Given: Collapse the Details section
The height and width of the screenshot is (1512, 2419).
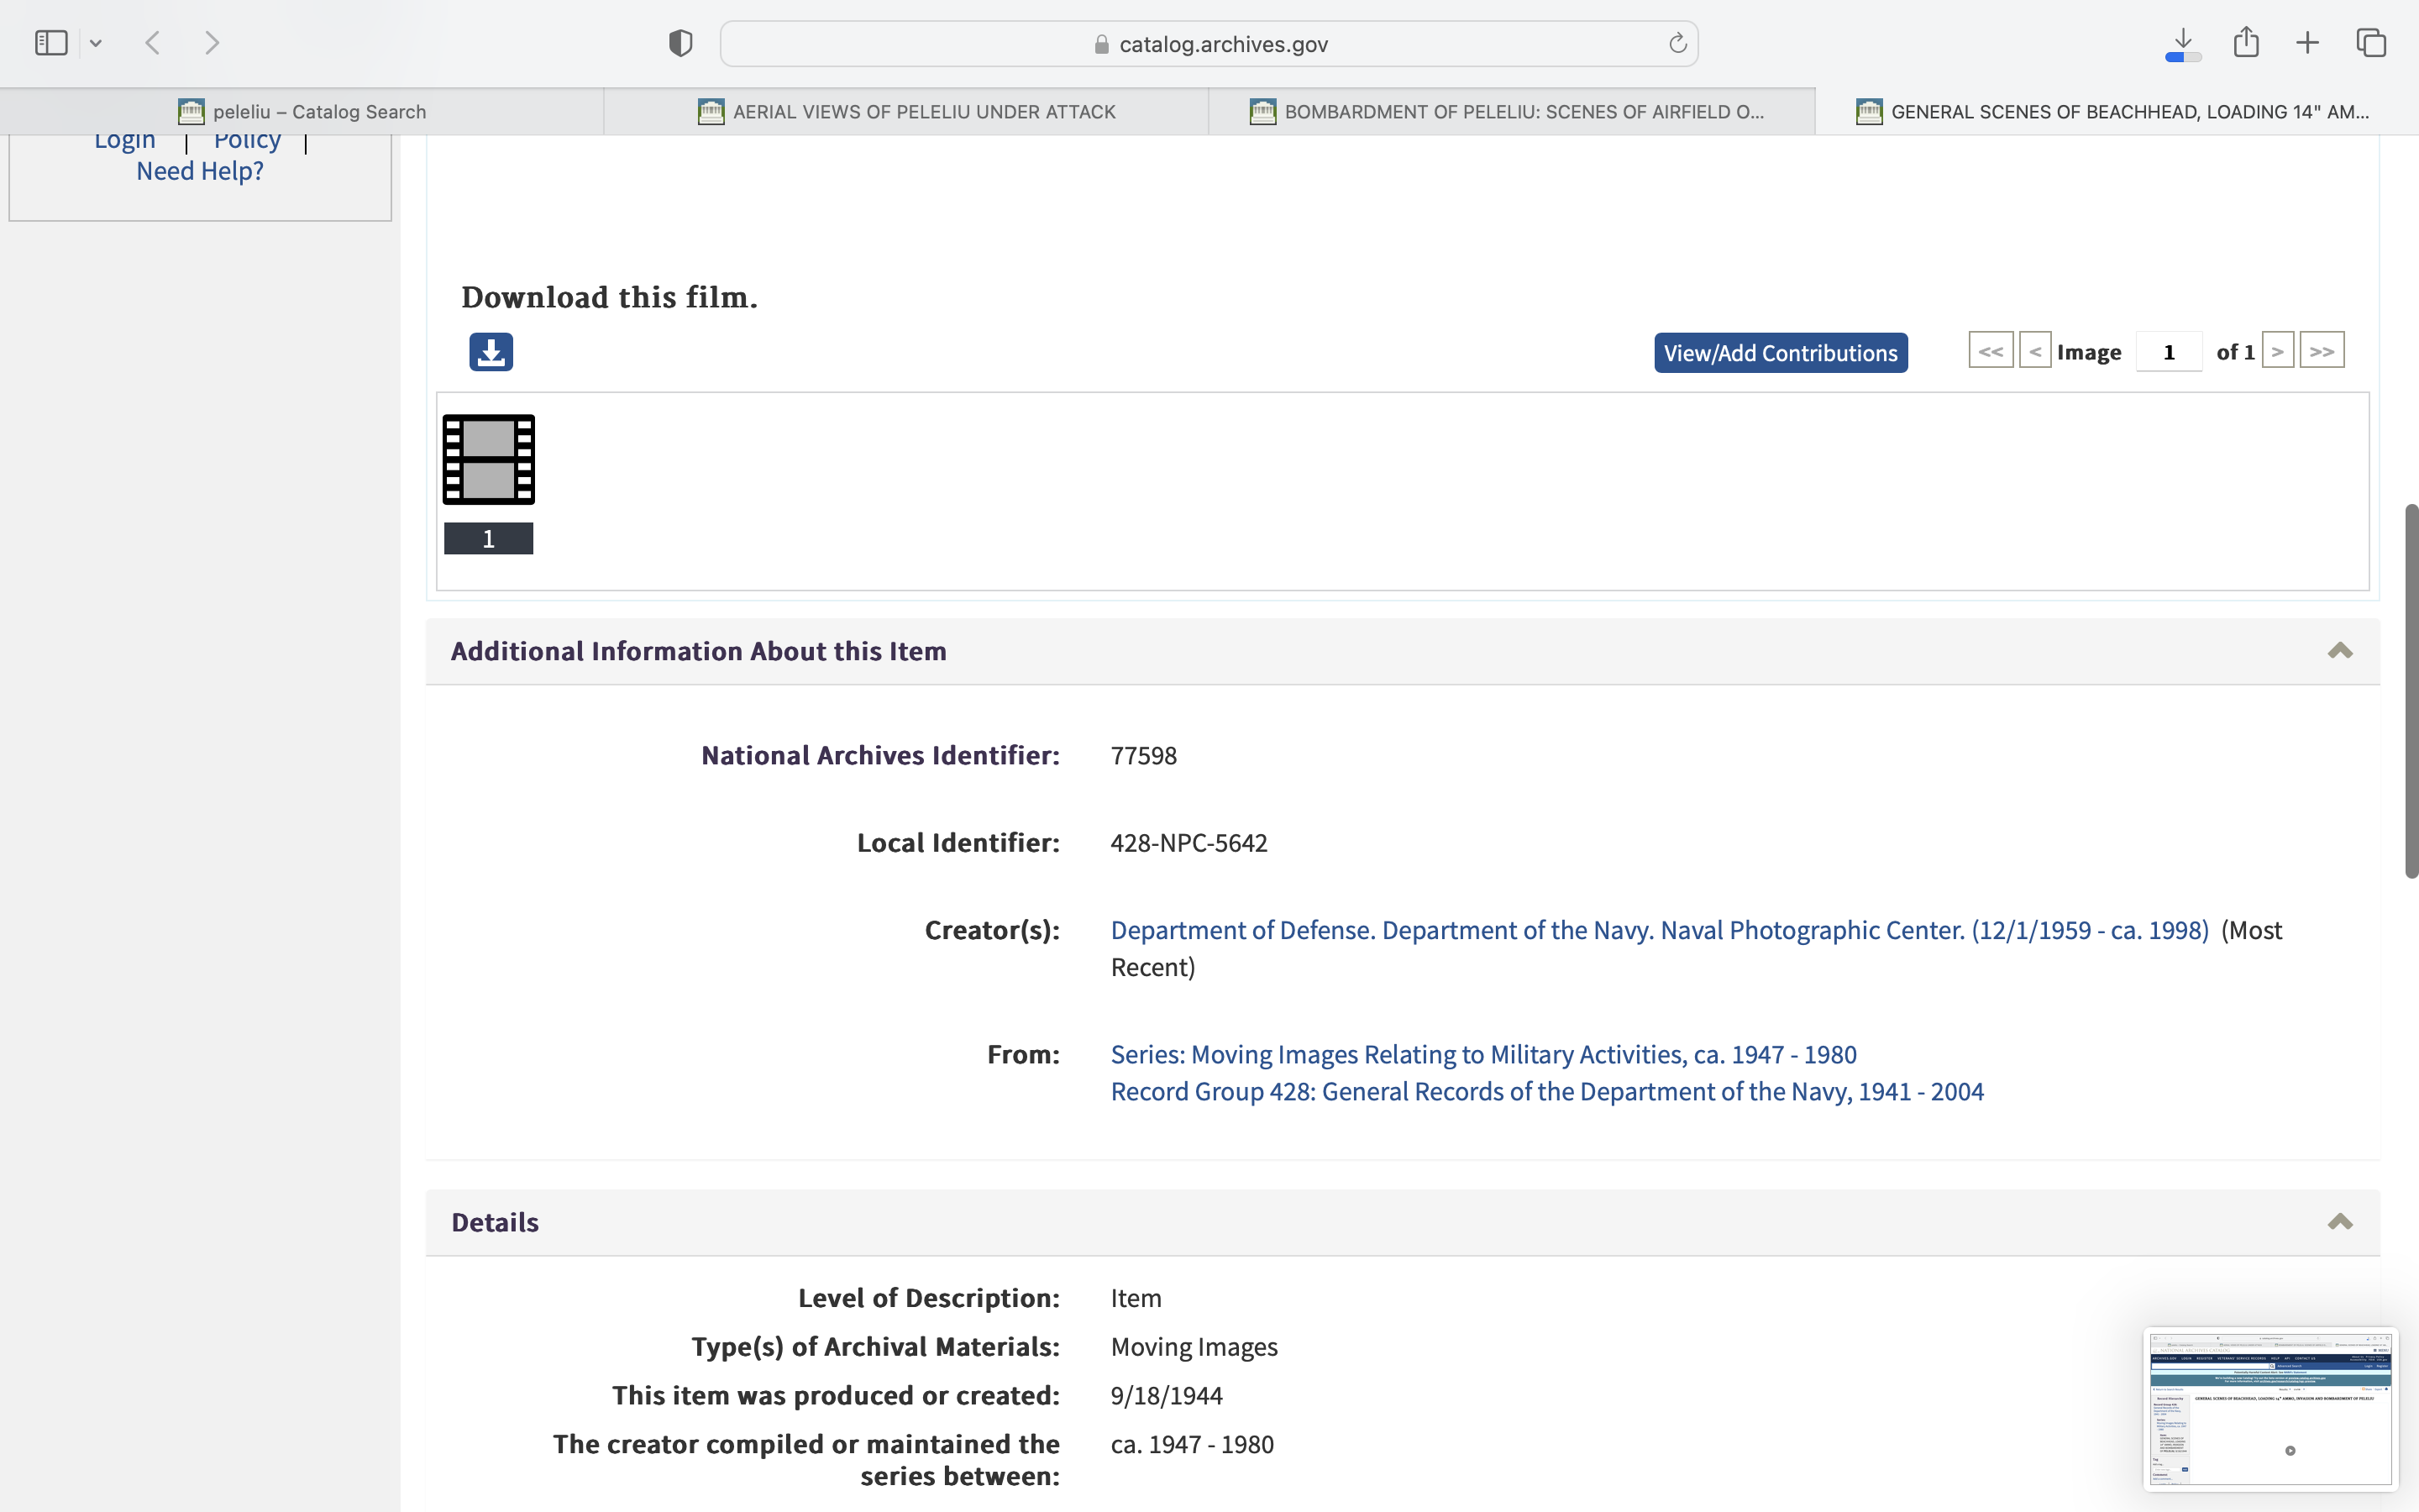Looking at the screenshot, I should (2339, 1222).
